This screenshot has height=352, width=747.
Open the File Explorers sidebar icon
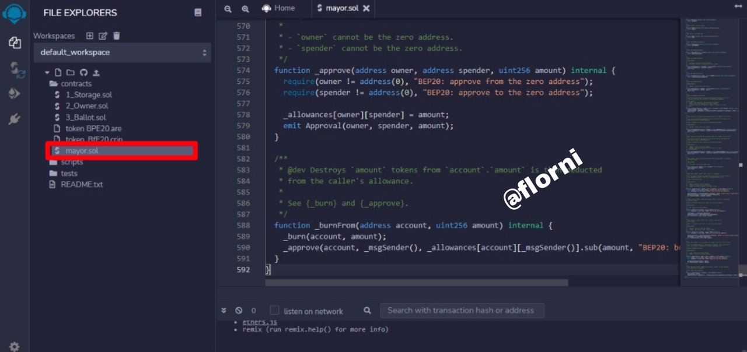15,43
